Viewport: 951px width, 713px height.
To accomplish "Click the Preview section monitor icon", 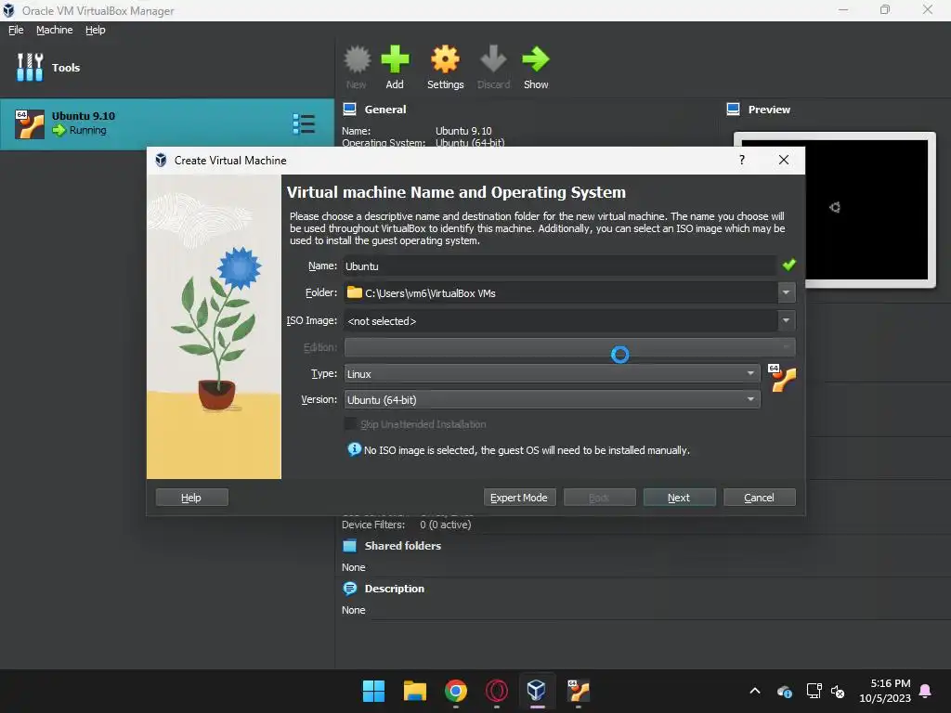I will tap(734, 110).
